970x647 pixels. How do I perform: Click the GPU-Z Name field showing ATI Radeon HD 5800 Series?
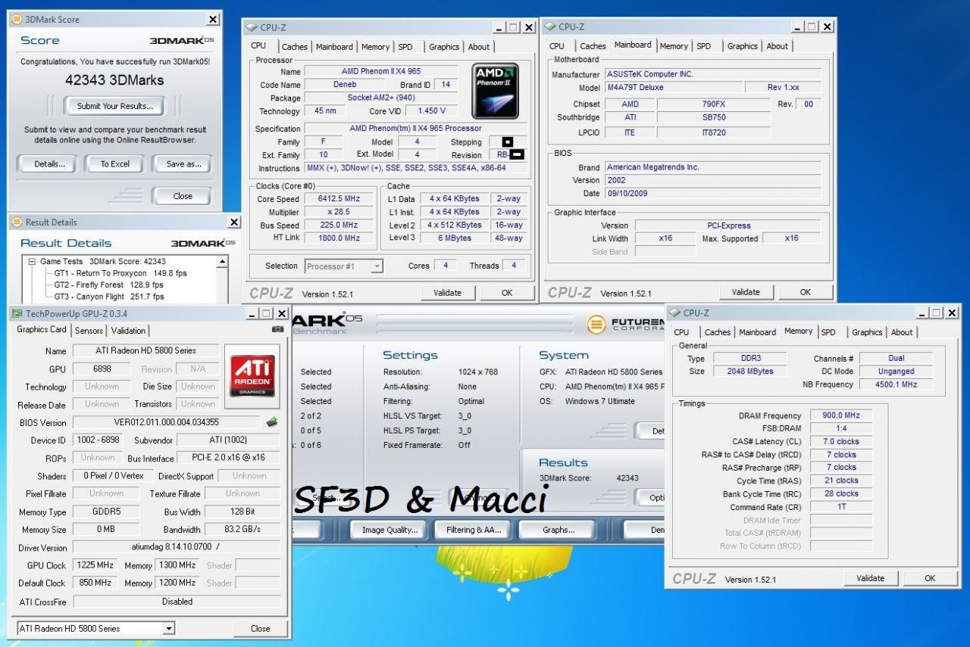[145, 351]
